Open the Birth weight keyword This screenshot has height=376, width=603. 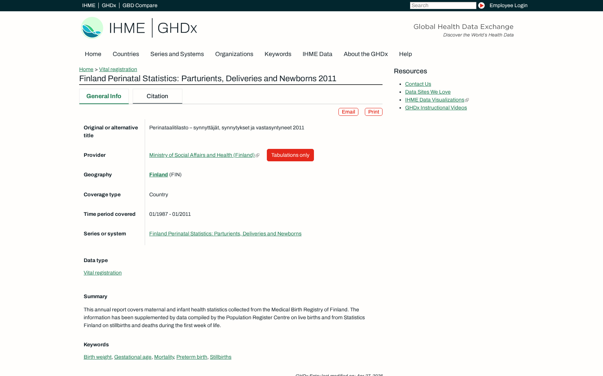[98, 357]
